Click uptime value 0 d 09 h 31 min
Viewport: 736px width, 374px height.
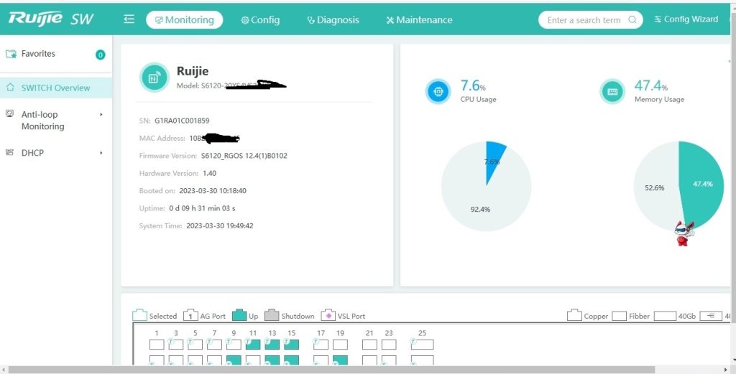click(202, 208)
